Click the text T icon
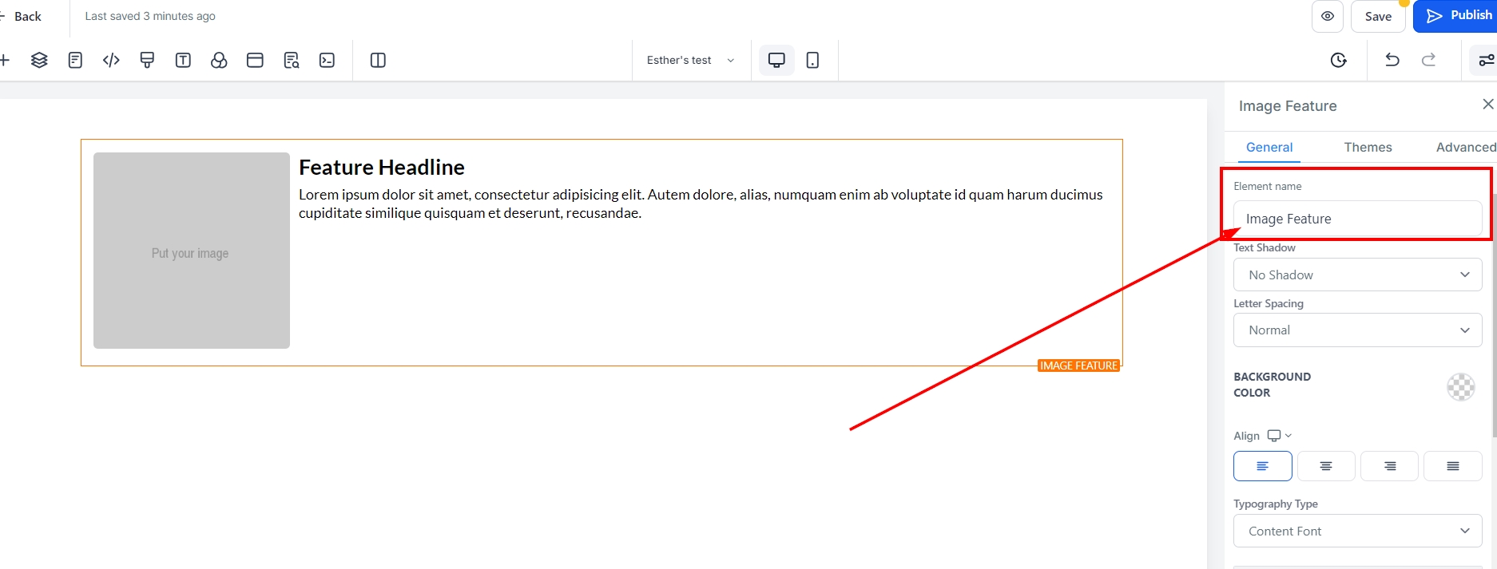 click(183, 60)
